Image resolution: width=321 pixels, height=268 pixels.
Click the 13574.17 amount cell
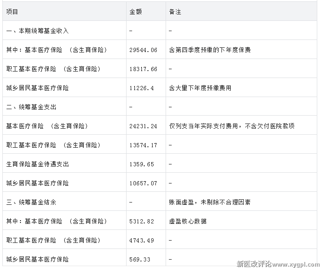(x=143, y=145)
